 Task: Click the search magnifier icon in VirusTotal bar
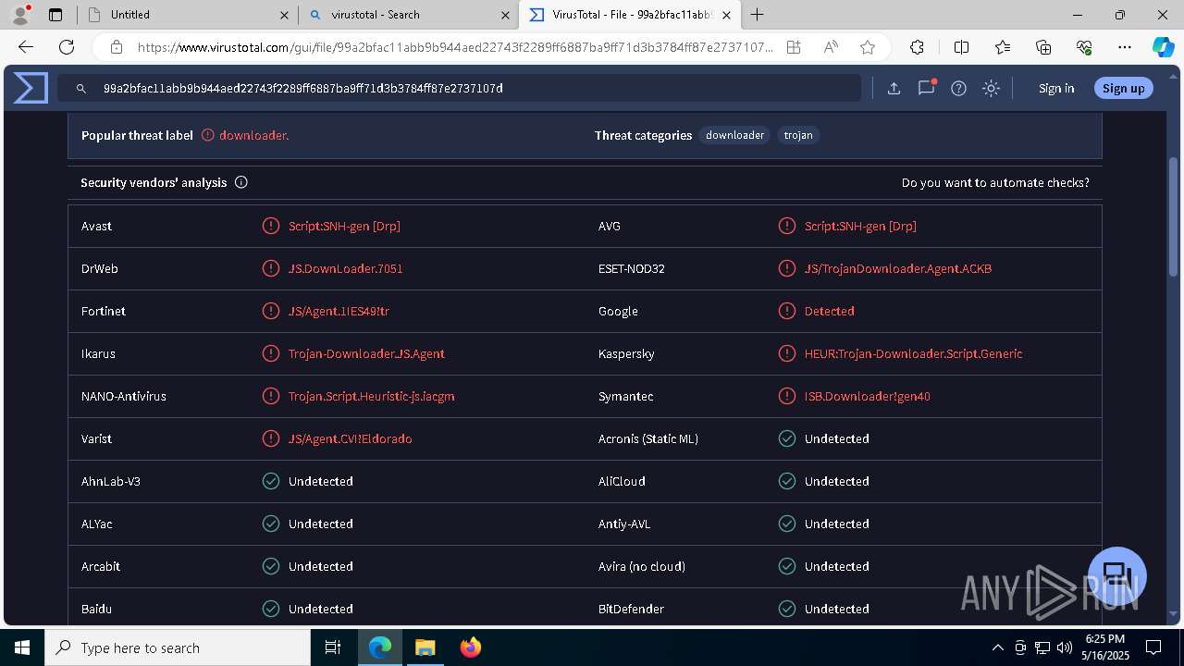(81, 89)
